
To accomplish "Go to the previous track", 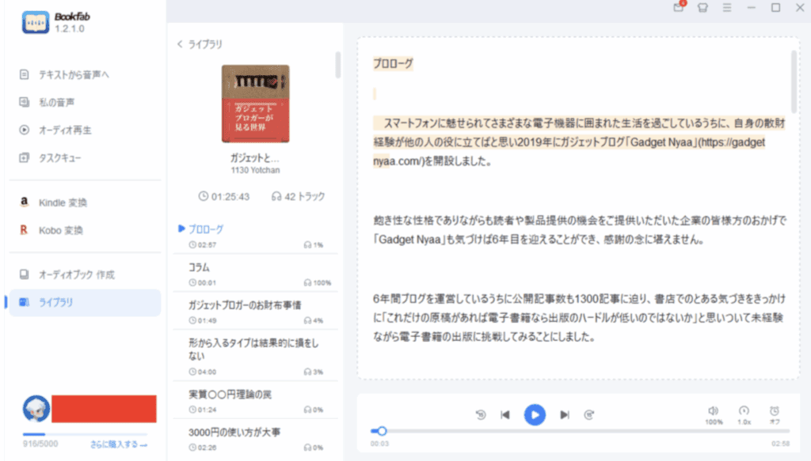I will point(504,414).
